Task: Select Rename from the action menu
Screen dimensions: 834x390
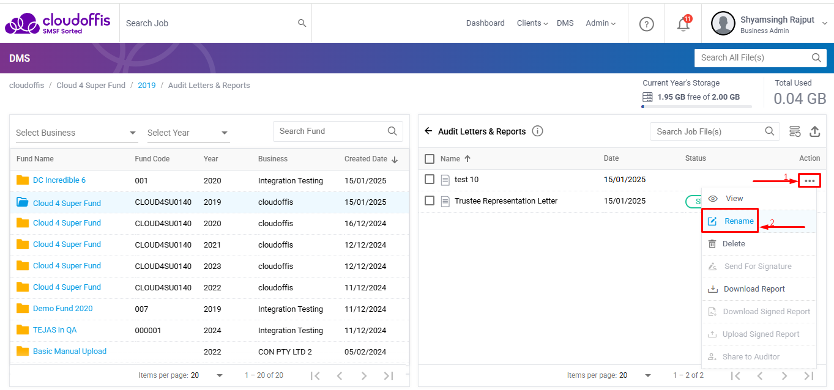Action: click(759, 221)
